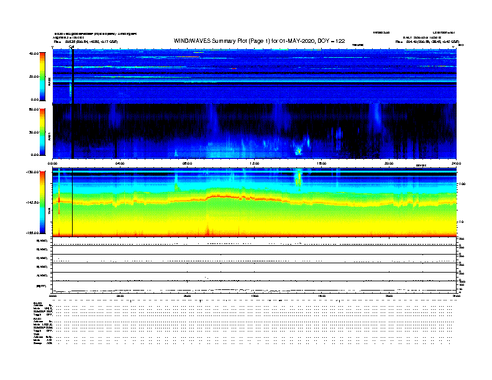The image size is (492, 380).
Task: Click the 60.00 label on RAD1 scale
Action: pyautogui.click(x=34, y=109)
